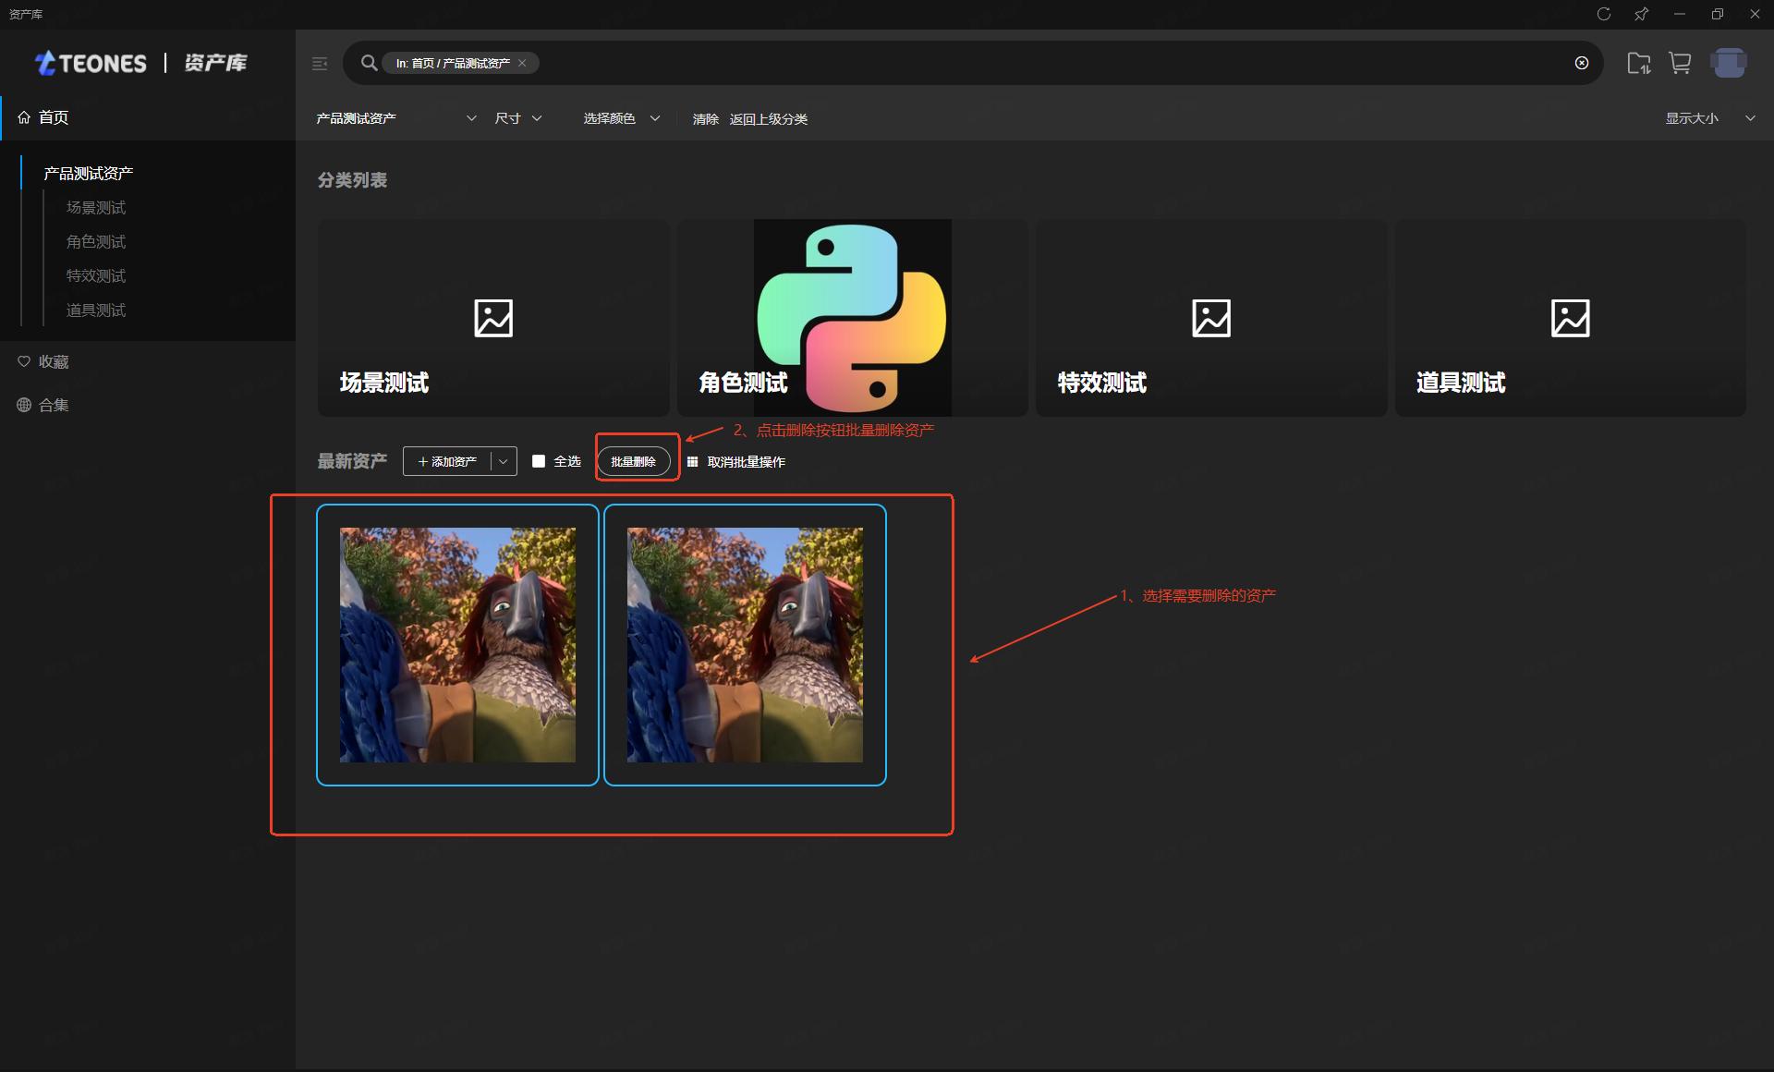Viewport: 1774px width, 1072px height.
Task: Open the 显示大小 dropdown
Action: click(1709, 118)
